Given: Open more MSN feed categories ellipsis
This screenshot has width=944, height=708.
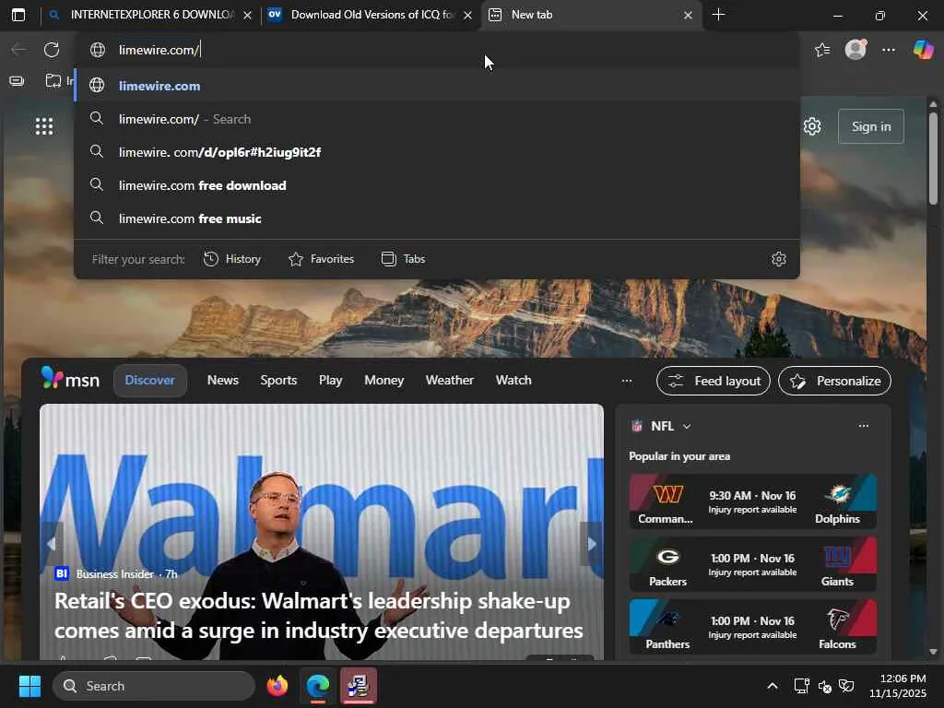Looking at the screenshot, I should [627, 381].
